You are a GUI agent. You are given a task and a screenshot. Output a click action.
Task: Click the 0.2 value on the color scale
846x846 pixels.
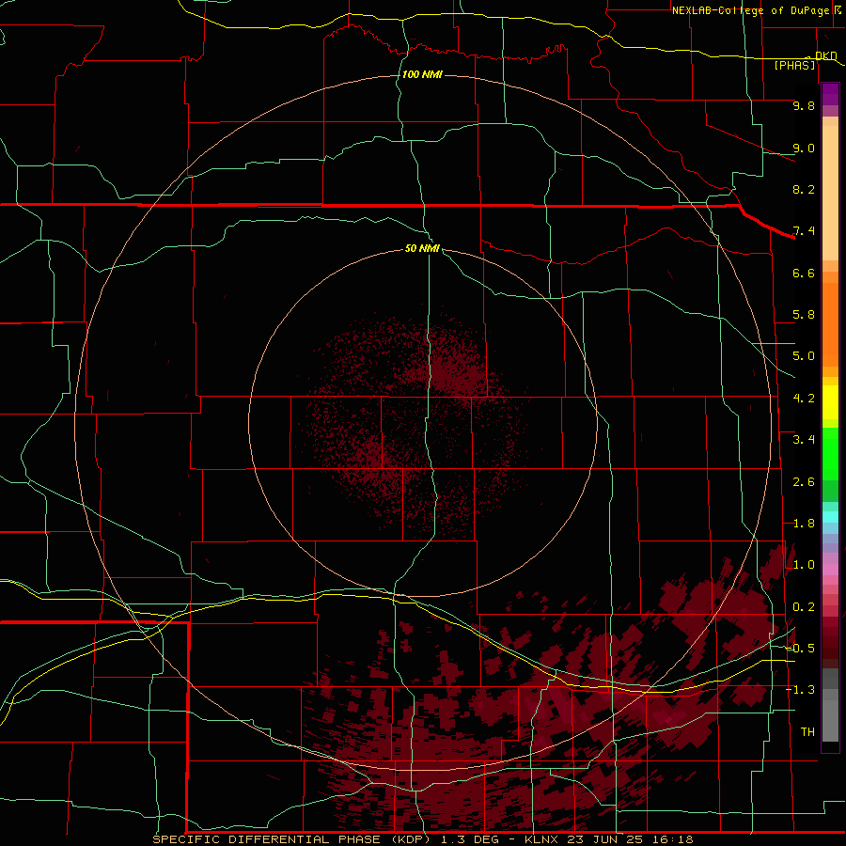804,607
